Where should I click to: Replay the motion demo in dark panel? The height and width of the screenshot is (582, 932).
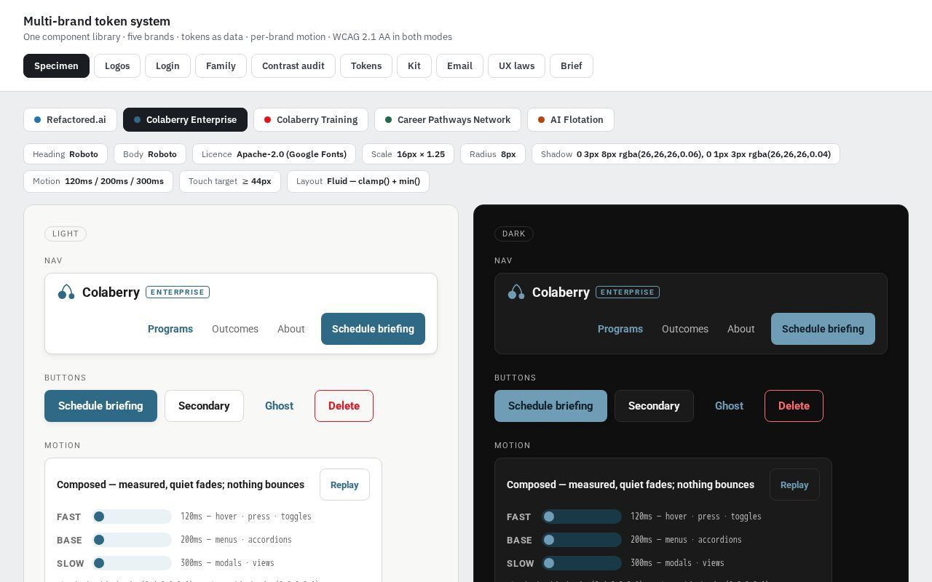pyautogui.click(x=794, y=485)
